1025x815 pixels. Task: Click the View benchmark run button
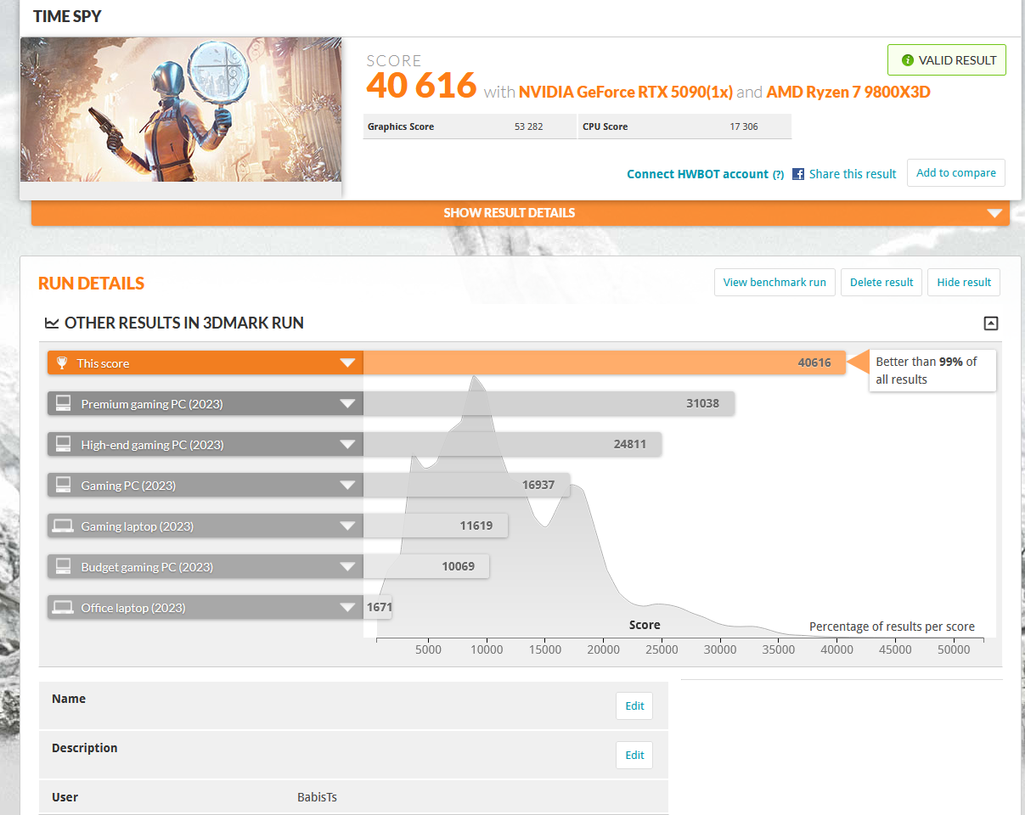coord(774,283)
